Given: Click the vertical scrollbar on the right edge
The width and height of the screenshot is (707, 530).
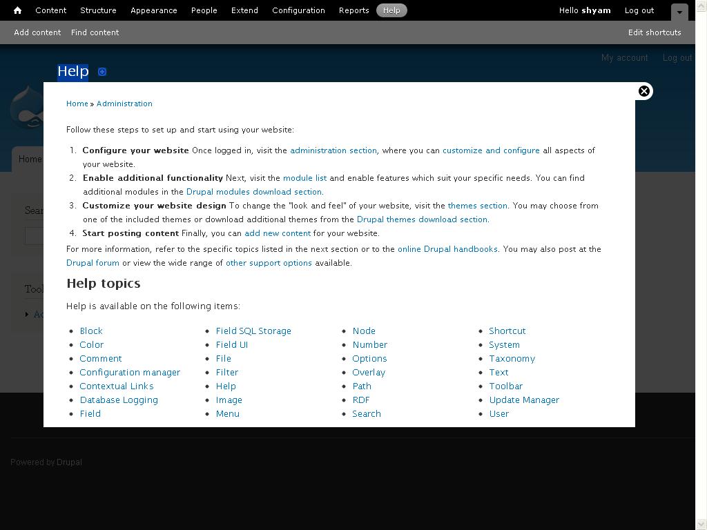Looking at the screenshot, I should pos(702,276).
